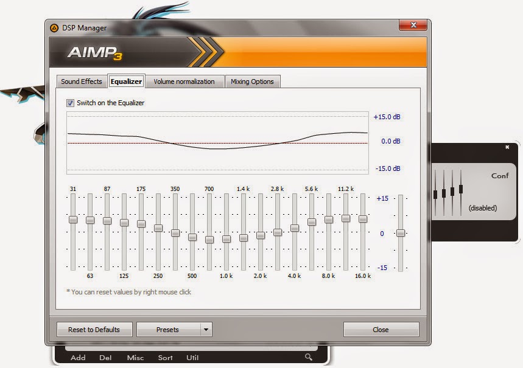Viewport: 523px width, 368px height.
Task: Open the Presets dropdown arrow
Action: click(206, 329)
